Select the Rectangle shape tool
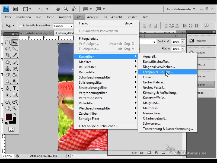This screenshot has height=163, width=217. (x=15, y=95)
